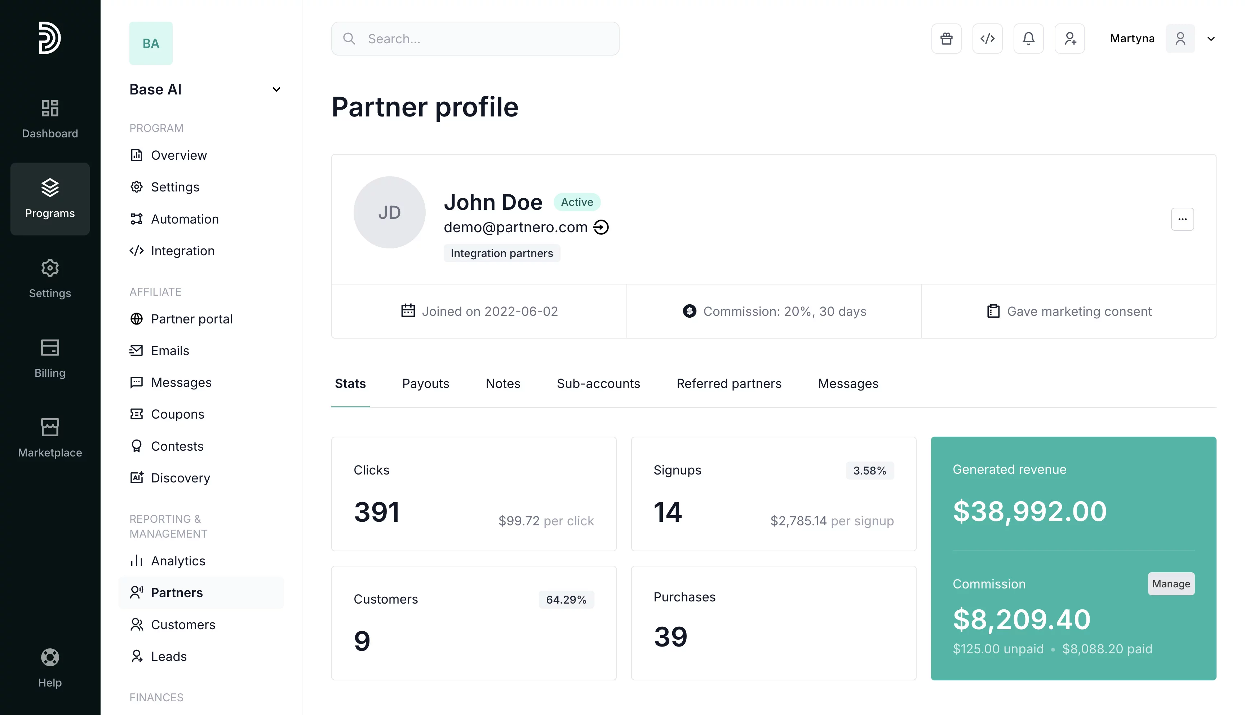Open notifications bell icon
Viewport: 1245px width, 715px height.
tap(1028, 38)
